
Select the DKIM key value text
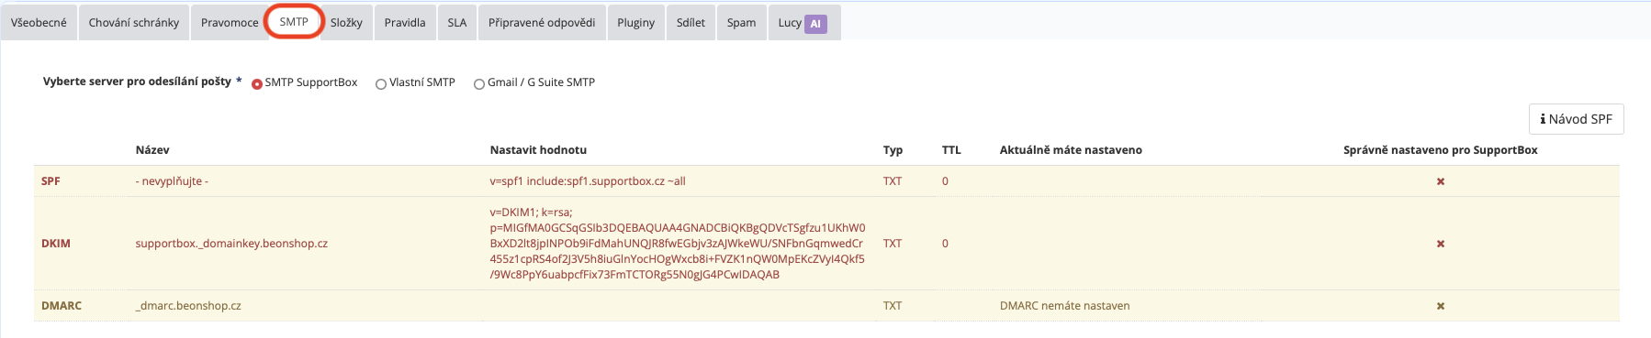pyautogui.click(x=678, y=243)
